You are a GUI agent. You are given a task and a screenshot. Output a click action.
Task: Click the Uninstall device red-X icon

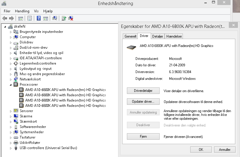click(x=71, y=18)
